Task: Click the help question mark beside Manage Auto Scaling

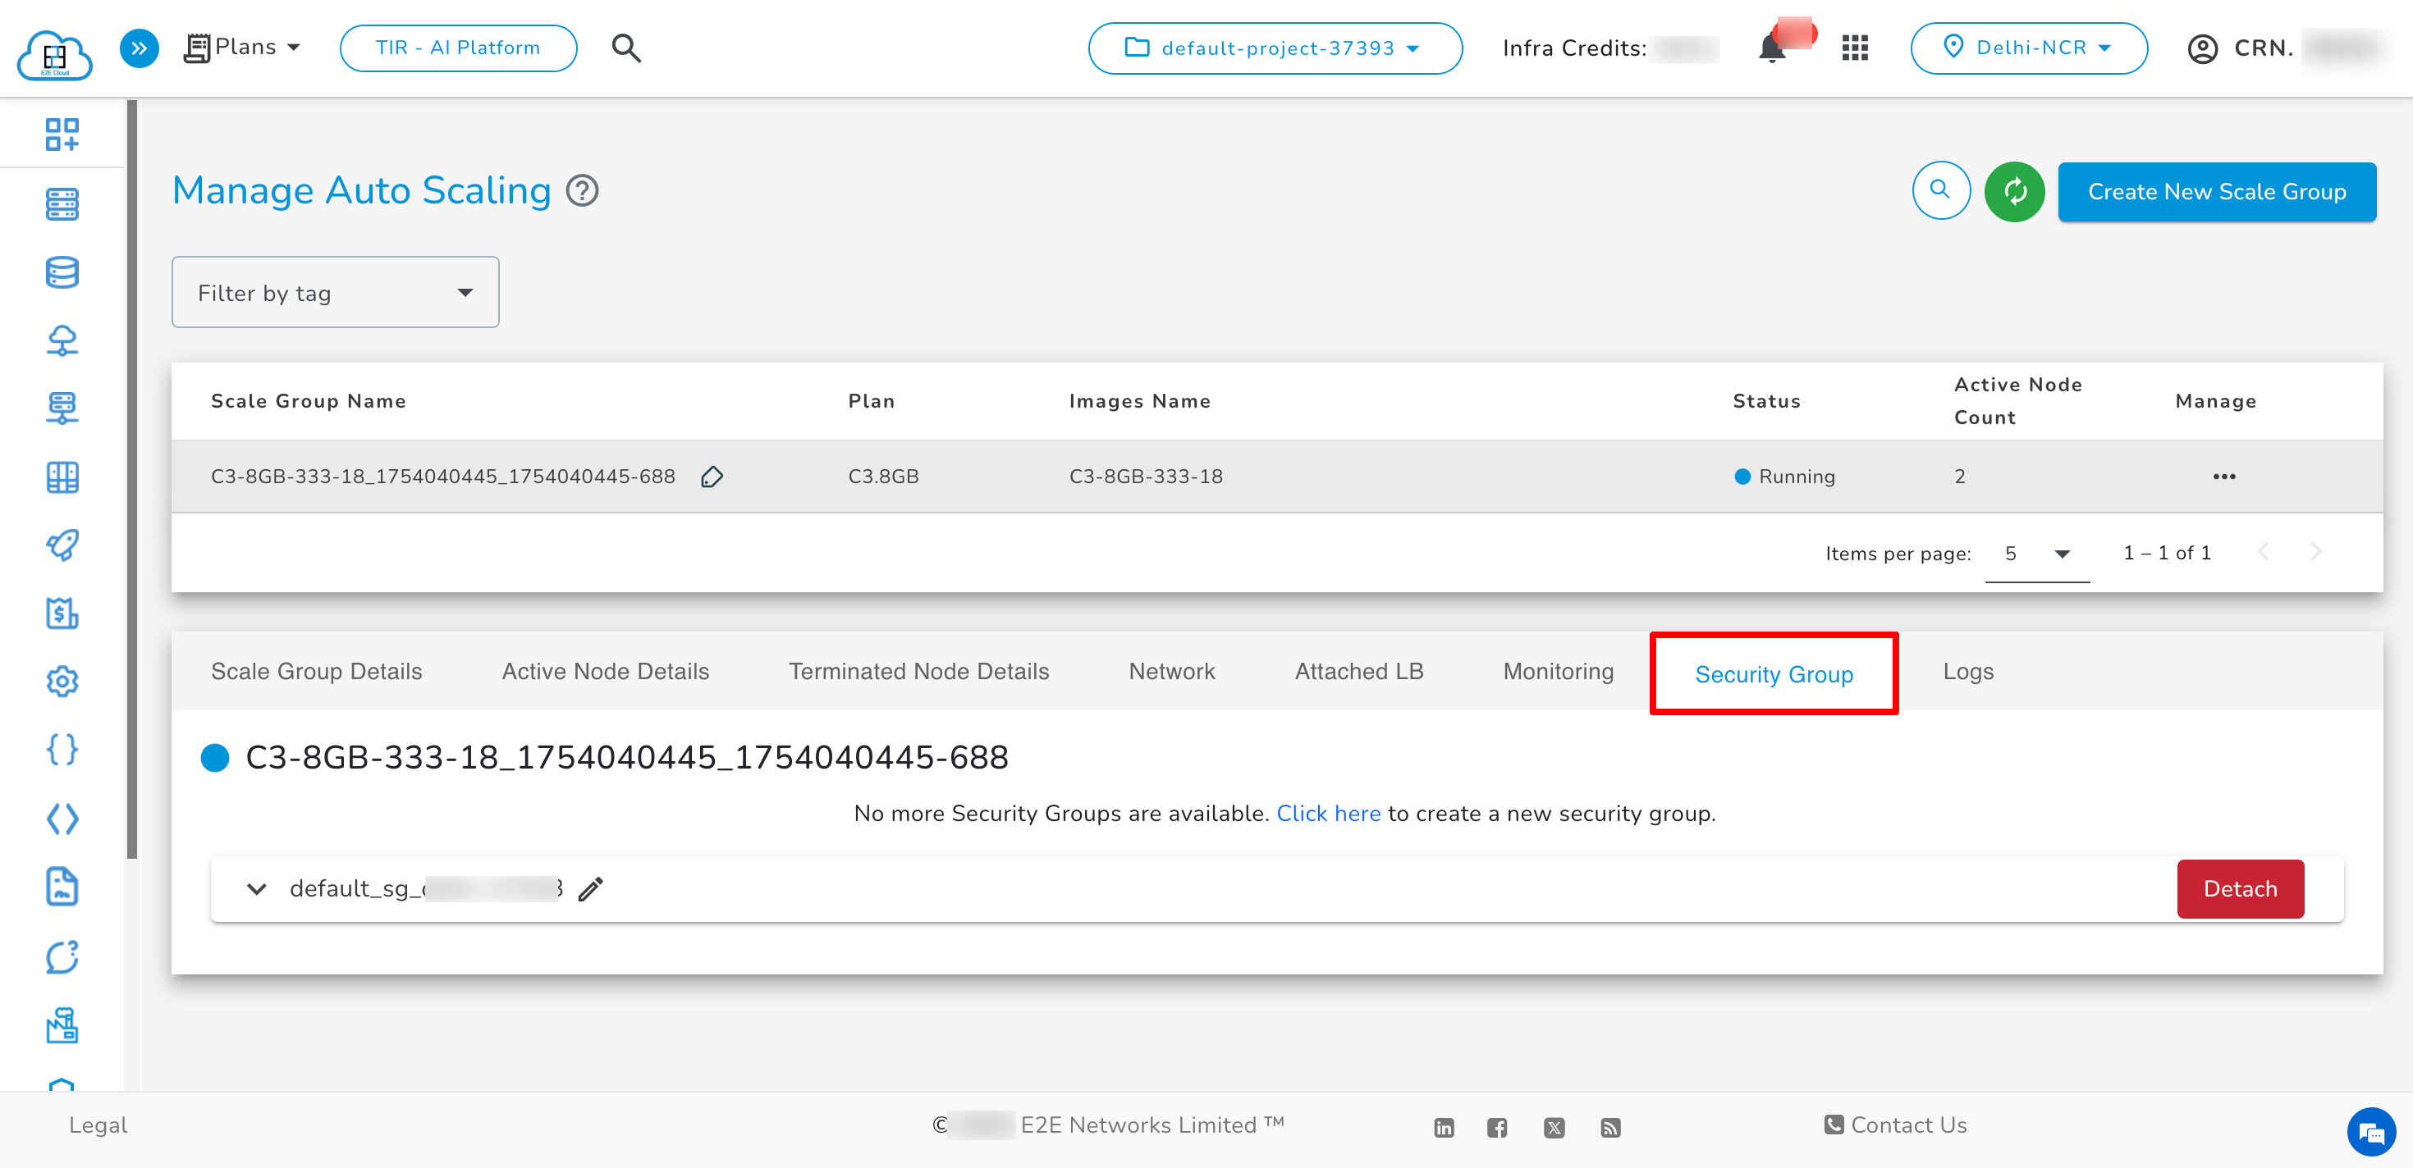Action: point(582,190)
